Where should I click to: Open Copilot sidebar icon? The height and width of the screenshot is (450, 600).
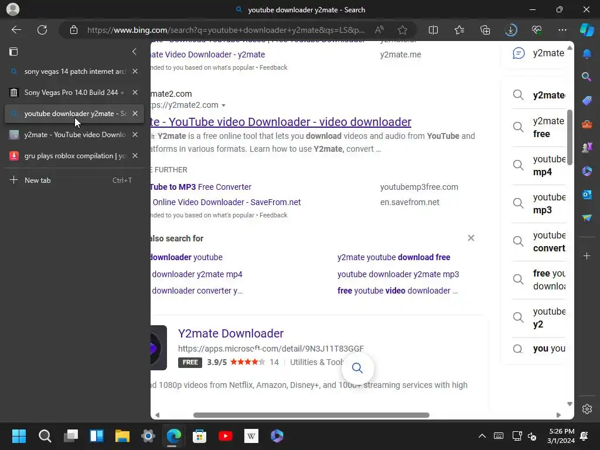coord(587,30)
